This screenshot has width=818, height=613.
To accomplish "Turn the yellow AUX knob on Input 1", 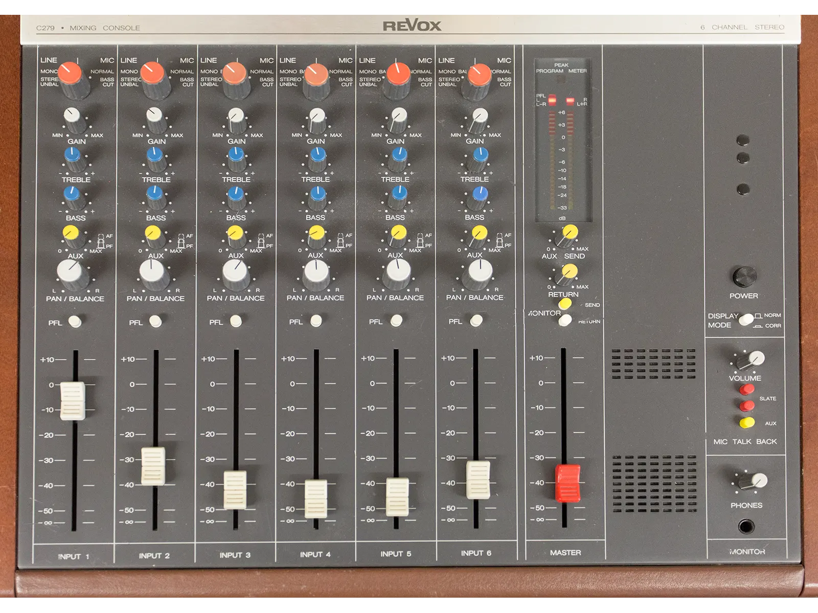I will tap(73, 237).
